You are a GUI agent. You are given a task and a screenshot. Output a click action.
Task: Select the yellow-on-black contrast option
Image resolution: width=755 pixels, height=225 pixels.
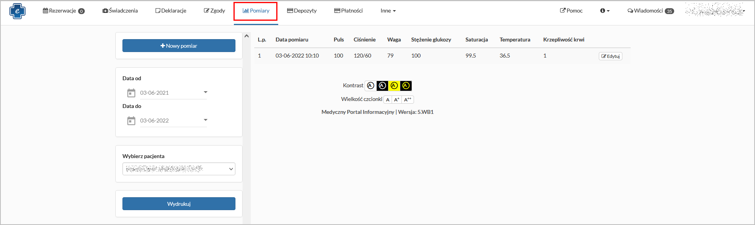[406, 86]
